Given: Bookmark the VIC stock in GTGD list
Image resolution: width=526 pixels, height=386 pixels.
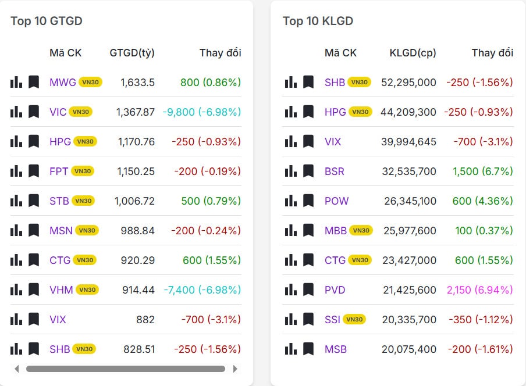Looking at the screenshot, I should (34, 112).
